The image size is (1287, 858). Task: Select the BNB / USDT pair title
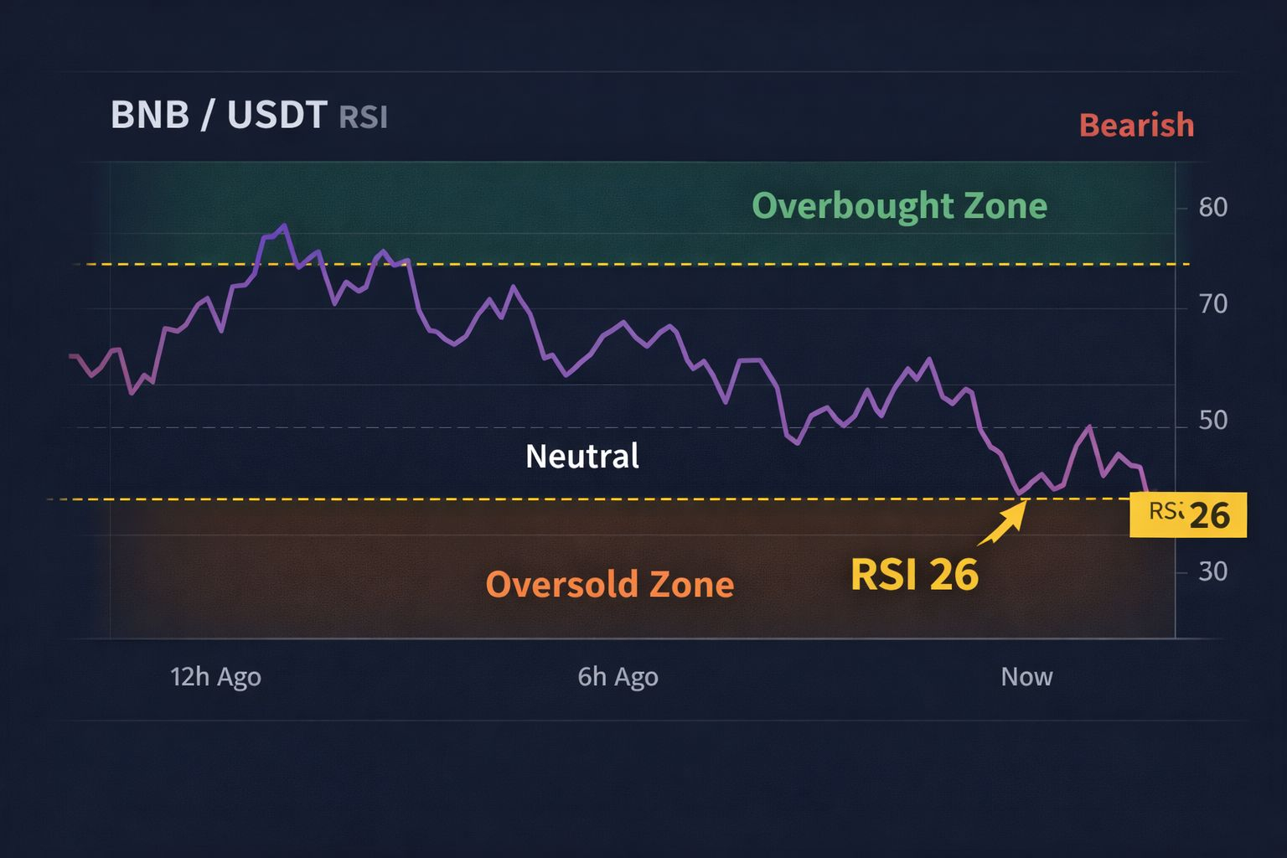[x=218, y=115]
